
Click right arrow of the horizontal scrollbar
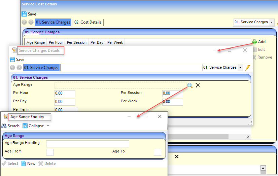248,137
